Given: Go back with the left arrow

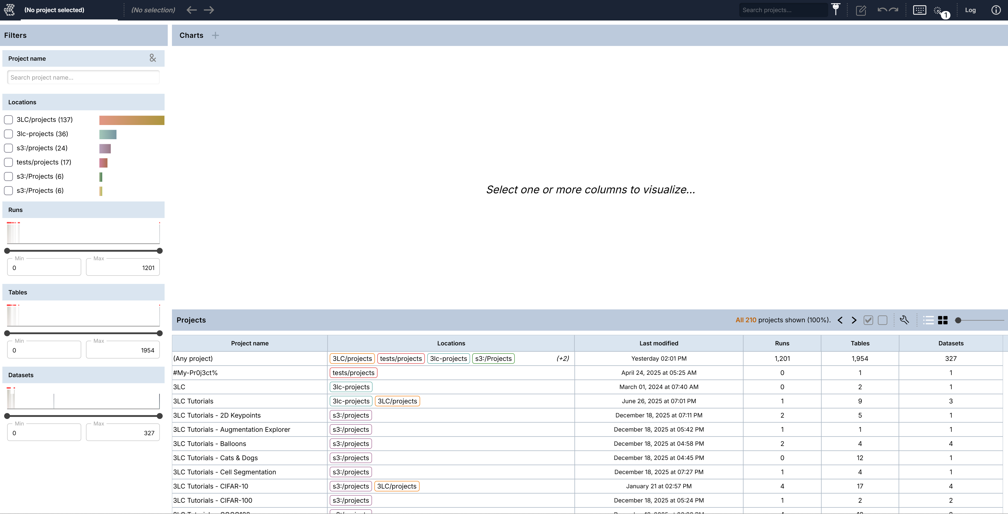Looking at the screenshot, I should click(192, 10).
